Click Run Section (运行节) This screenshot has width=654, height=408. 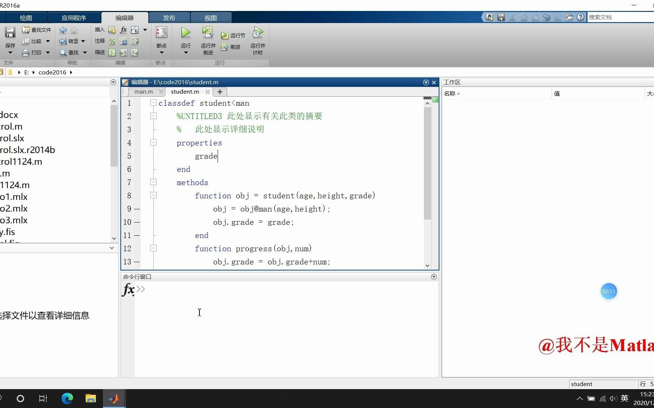tap(233, 35)
